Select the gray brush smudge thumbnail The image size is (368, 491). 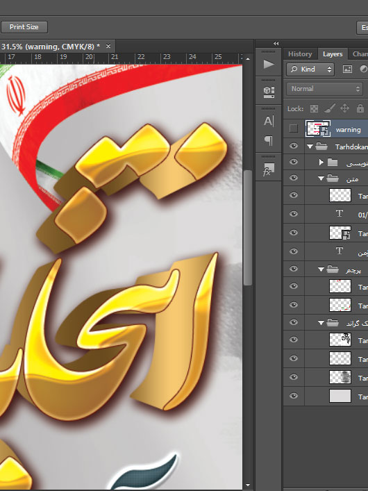click(340, 377)
